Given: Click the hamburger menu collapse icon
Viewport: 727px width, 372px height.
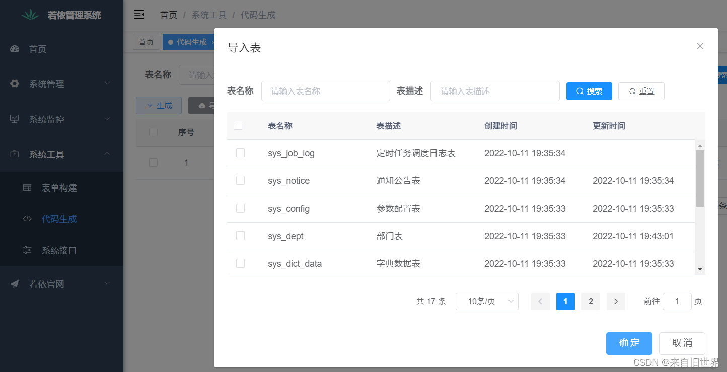Looking at the screenshot, I should (139, 15).
